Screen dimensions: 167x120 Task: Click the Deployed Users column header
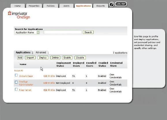point(79,64)
